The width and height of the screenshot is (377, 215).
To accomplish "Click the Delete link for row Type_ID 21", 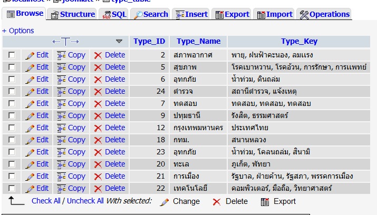I will coord(115,176).
